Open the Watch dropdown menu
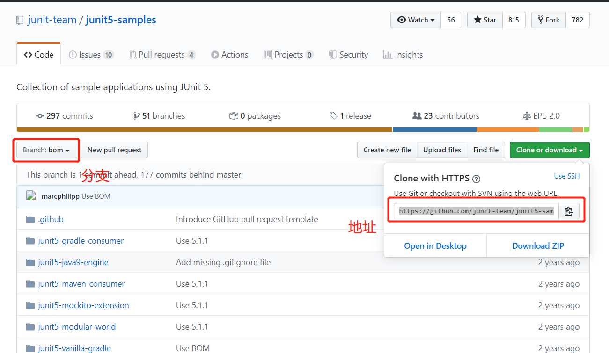 [x=416, y=20]
